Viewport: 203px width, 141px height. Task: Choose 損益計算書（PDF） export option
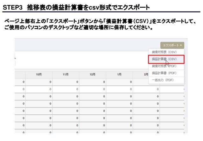[166, 73]
